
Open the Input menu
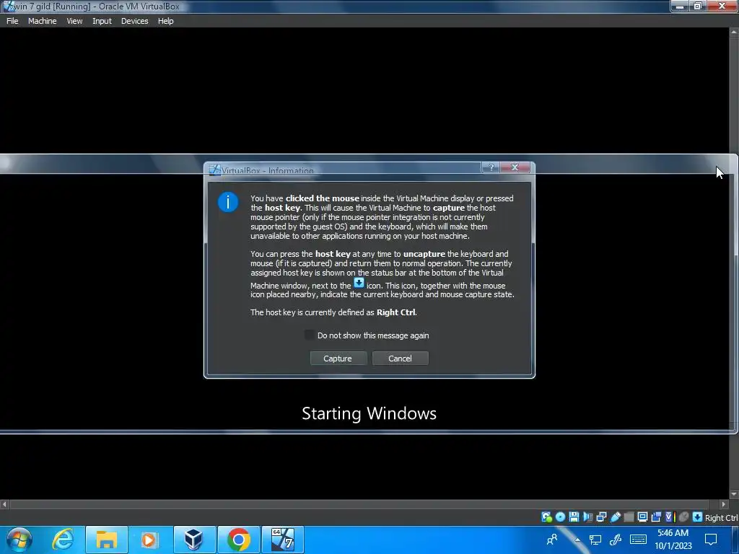(102, 21)
